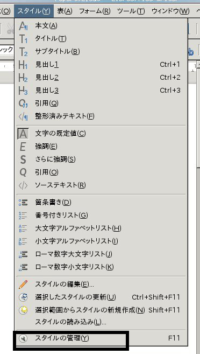
Task: Open the ツール(T) menu
Action: (x=131, y=11)
